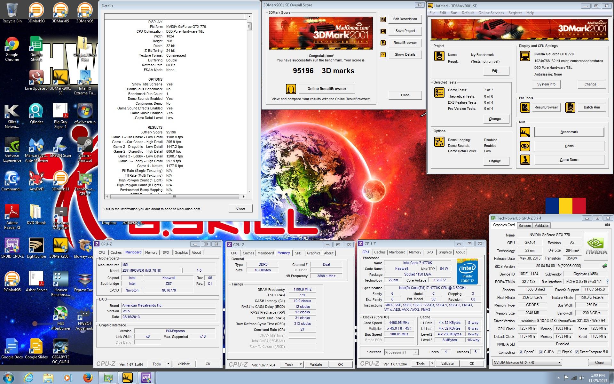This screenshot has width=614, height=384.
Task: Open the AnyDVD fox icon
Action: coord(36,181)
